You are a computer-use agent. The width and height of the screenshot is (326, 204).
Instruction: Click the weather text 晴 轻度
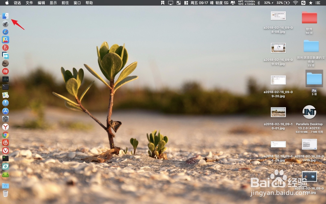(x=216, y=3)
